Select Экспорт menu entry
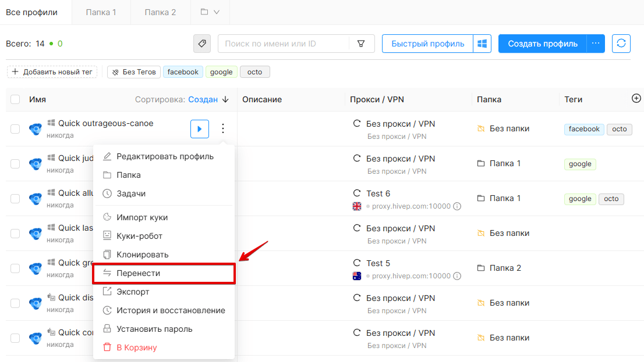This screenshot has height=362, width=644. pyautogui.click(x=164, y=292)
